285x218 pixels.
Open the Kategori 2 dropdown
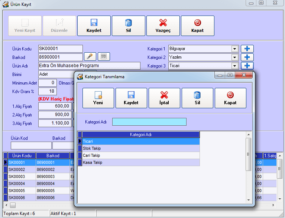235,57
